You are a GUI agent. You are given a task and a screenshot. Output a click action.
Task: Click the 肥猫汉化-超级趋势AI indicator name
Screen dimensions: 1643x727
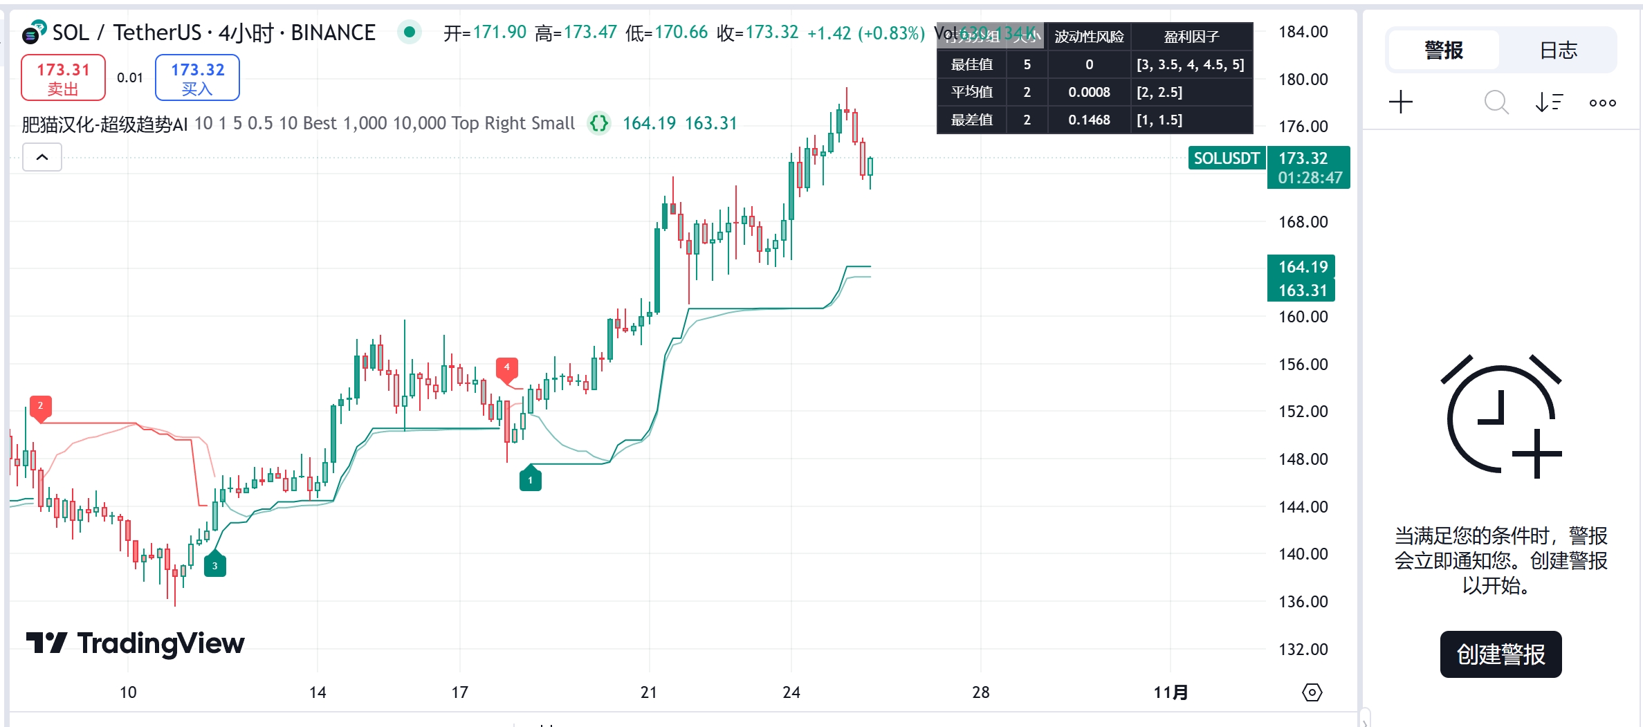(x=104, y=124)
